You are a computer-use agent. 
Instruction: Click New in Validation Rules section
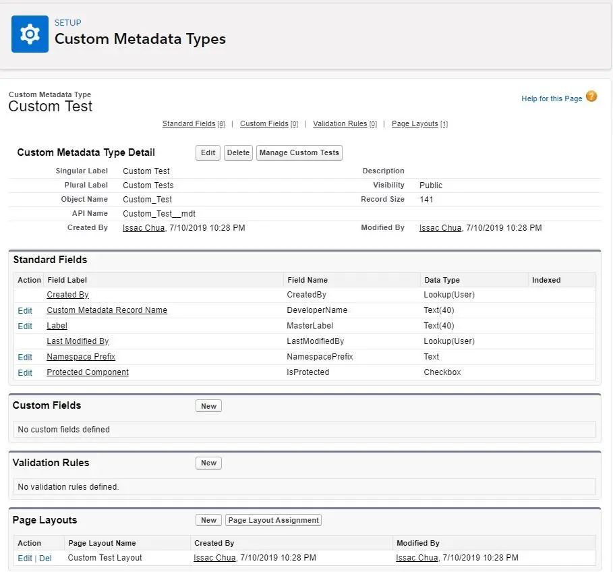pyautogui.click(x=209, y=463)
